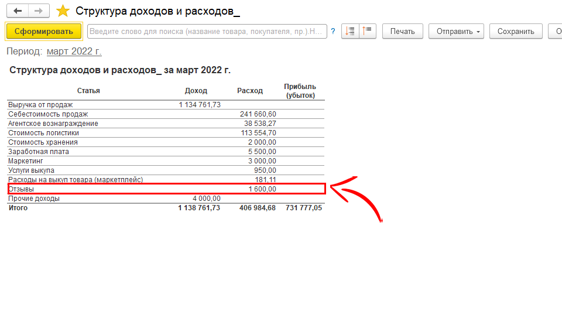Viewport: 562px width, 328px height.
Task: Open the Отправить dropdown menu
Action: 456,32
